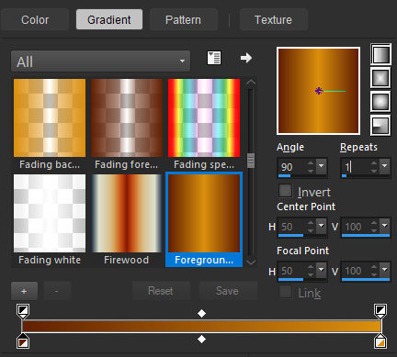Select the Fading white gradient thumbnail
Screen dimensions: 397x357
pos(50,213)
